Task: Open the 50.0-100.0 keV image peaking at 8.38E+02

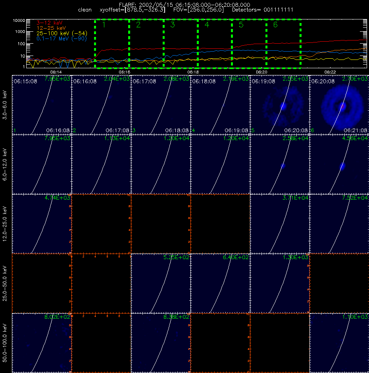Action: (x=161, y=343)
